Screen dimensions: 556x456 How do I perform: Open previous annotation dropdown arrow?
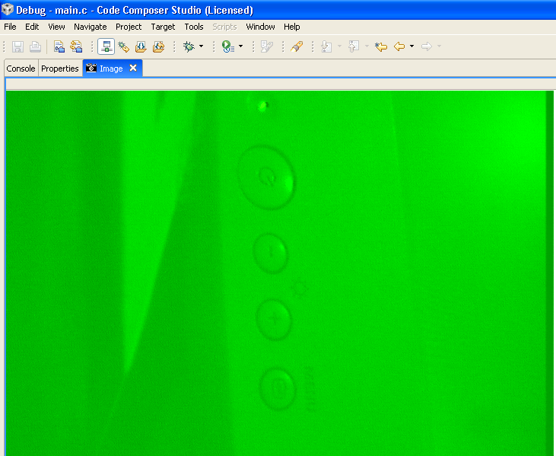point(367,46)
